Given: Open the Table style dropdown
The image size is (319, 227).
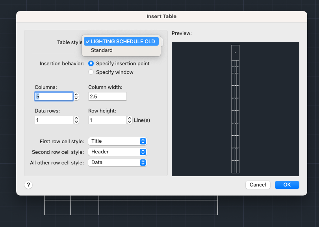Looking at the screenshot, I should click(121, 41).
